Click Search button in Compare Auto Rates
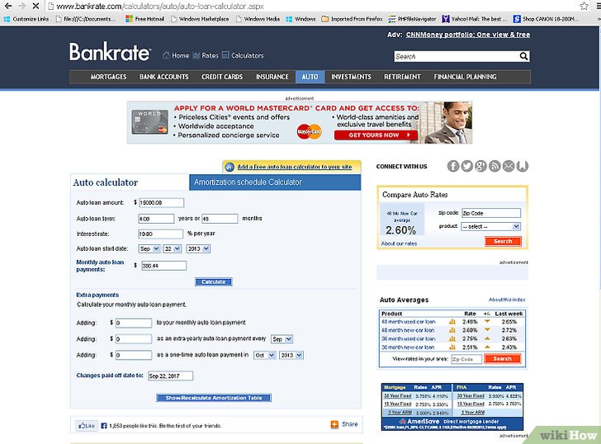 [503, 241]
